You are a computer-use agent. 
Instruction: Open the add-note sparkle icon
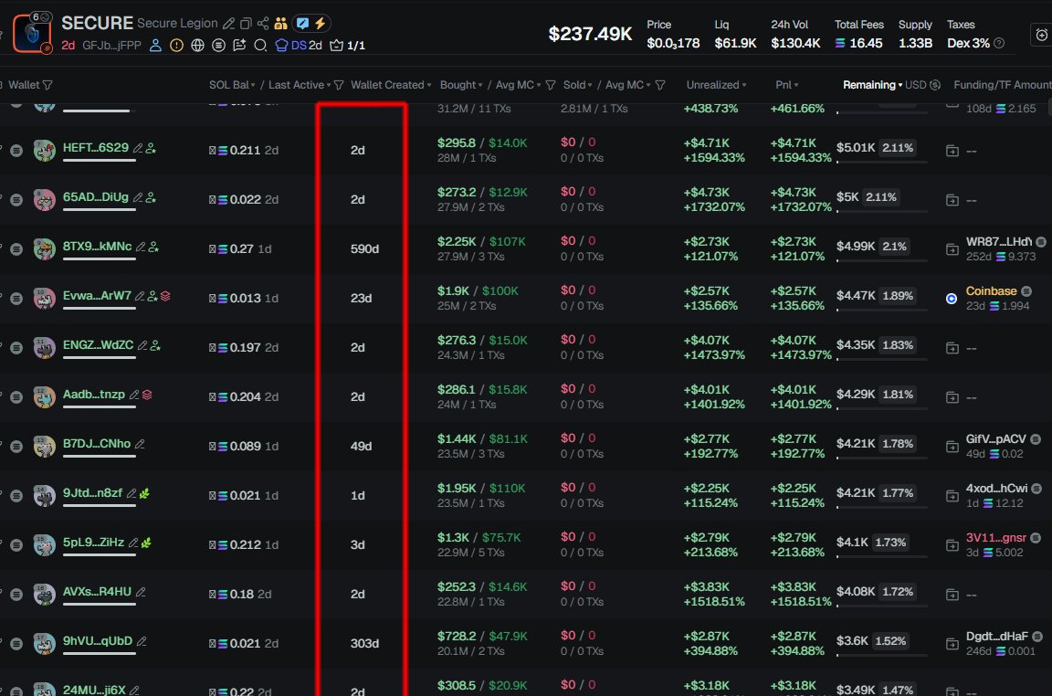[239, 45]
